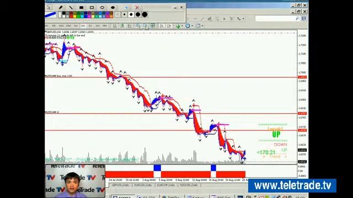The width and height of the screenshot is (353, 198).
Task: Select the horizontal line drawing tool
Action: [196, 19]
